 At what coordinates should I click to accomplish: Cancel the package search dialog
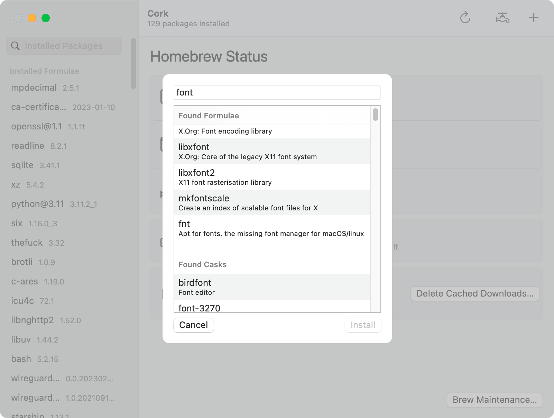193,325
